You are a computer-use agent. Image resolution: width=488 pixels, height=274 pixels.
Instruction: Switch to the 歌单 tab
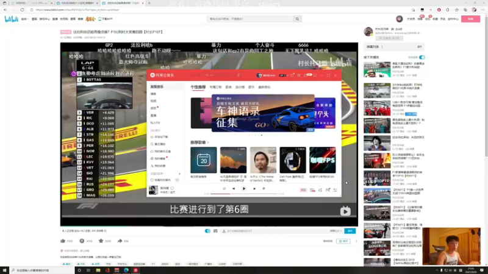tap(228, 87)
